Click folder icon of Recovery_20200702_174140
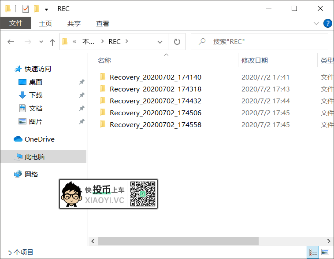 pyautogui.click(x=103, y=77)
